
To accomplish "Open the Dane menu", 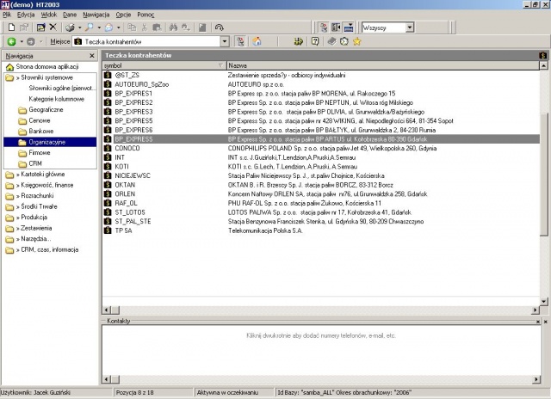I will point(70,15).
